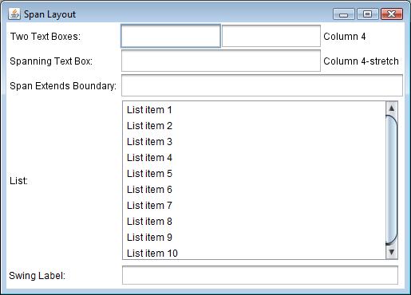Click the list scrollbar up arrow

[x=391, y=108]
